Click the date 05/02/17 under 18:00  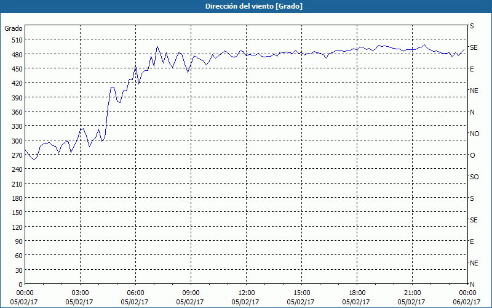pos(356,302)
